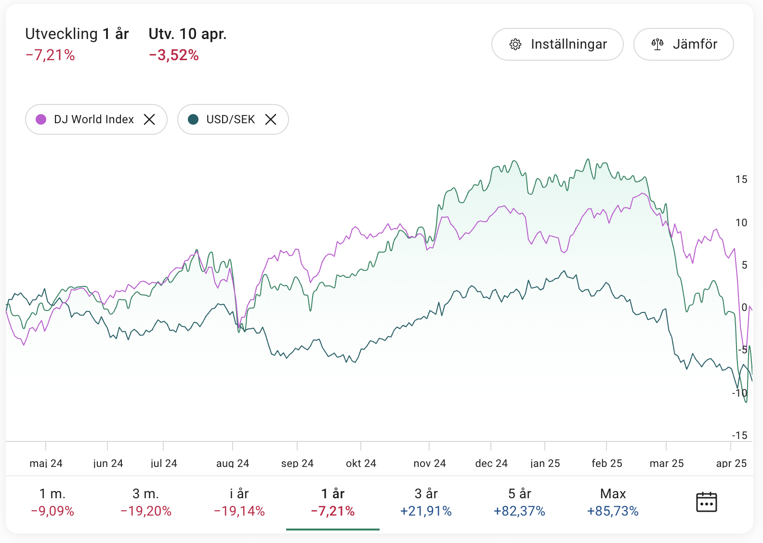The image size is (763, 543).
Task: Select the i år period tab
Action: 239,502
